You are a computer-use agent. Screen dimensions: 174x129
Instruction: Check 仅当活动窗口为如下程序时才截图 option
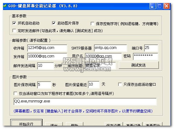[15, 93]
